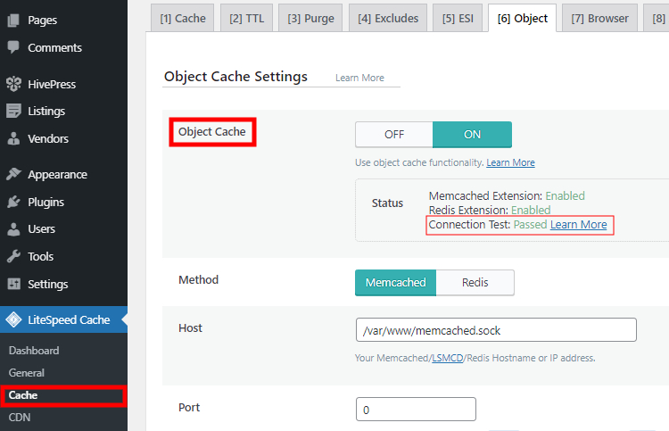
Task: Click the Port input field
Action: 416,410
